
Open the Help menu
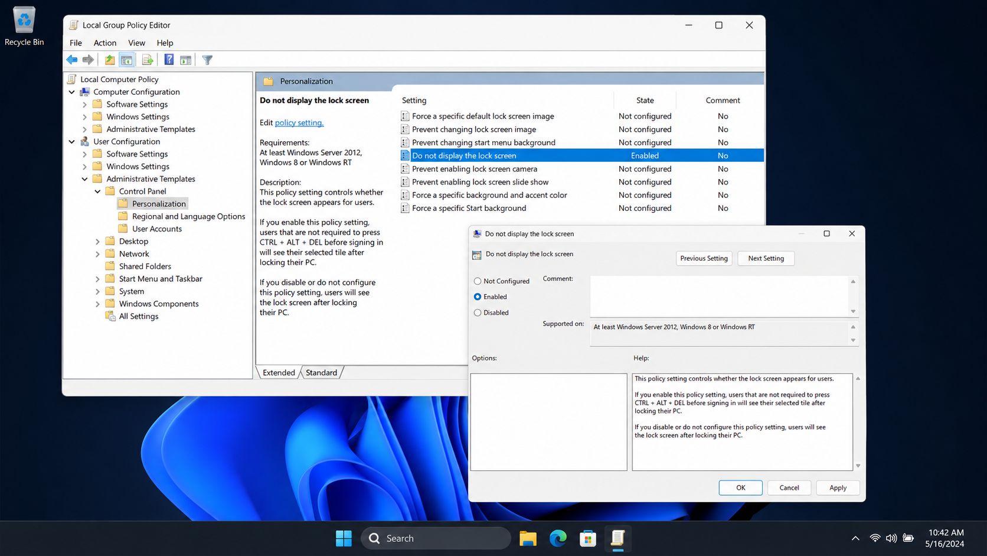pos(165,43)
